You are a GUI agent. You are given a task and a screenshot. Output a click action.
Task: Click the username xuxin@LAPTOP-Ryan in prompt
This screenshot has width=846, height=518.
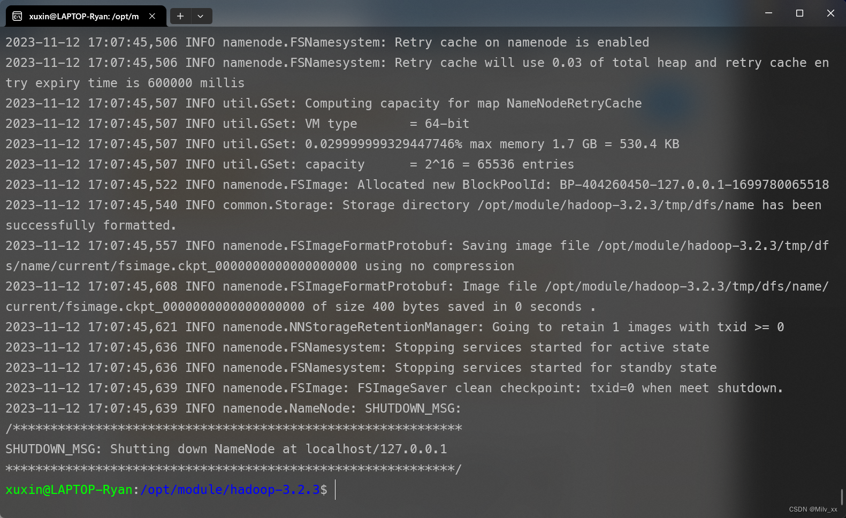(x=68, y=489)
